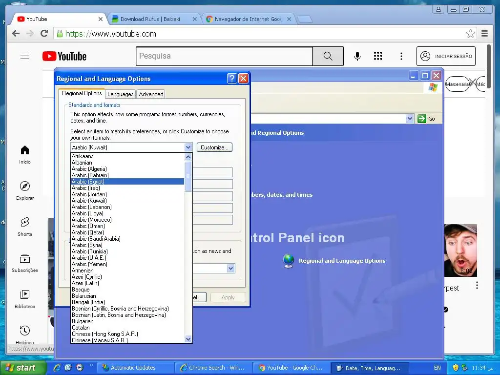
Task: Open the location dropdown in dialog
Action: coord(231,268)
